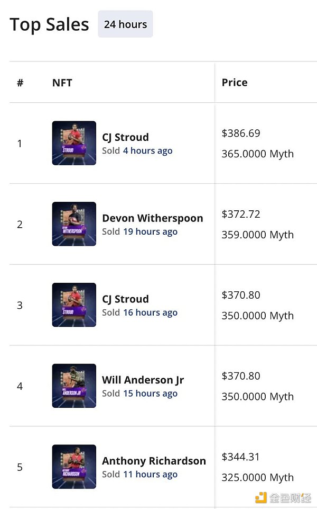The image size is (317, 509).
Task: Open the rank 1 CJ Stroud card thumbnail
Action: (x=74, y=143)
